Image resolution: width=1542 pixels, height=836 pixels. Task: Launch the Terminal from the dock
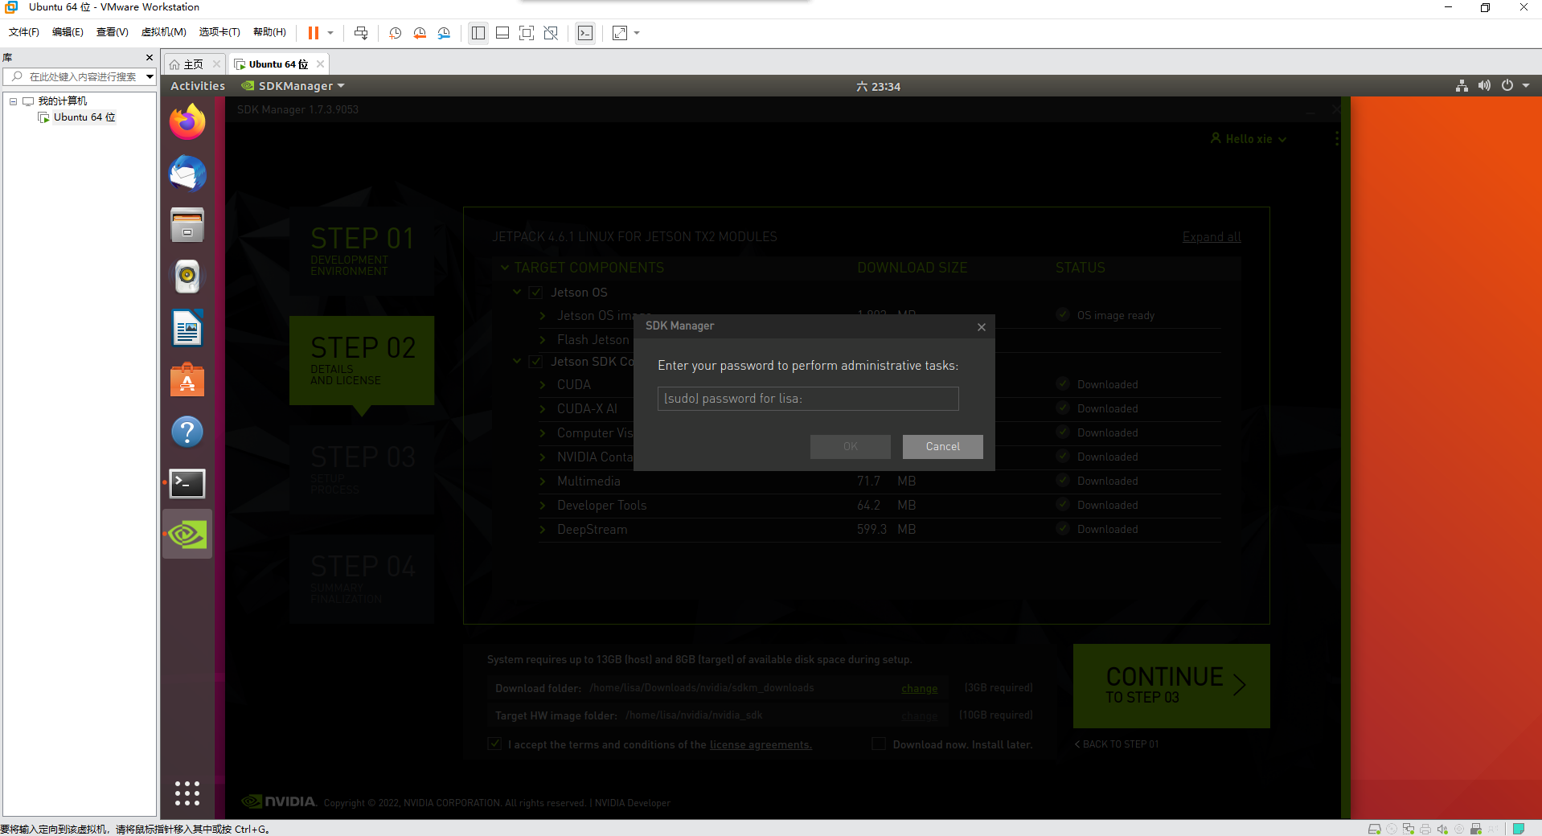(187, 483)
